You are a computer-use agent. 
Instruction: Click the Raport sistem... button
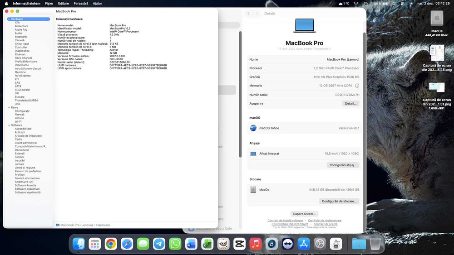304,214
